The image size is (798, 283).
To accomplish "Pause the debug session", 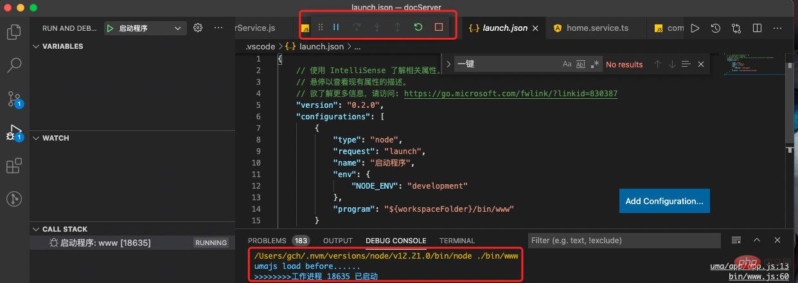I will [x=335, y=28].
